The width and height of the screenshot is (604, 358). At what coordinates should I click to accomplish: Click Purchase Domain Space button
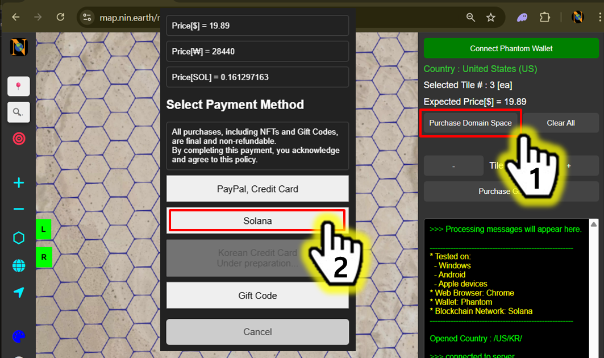(470, 123)
